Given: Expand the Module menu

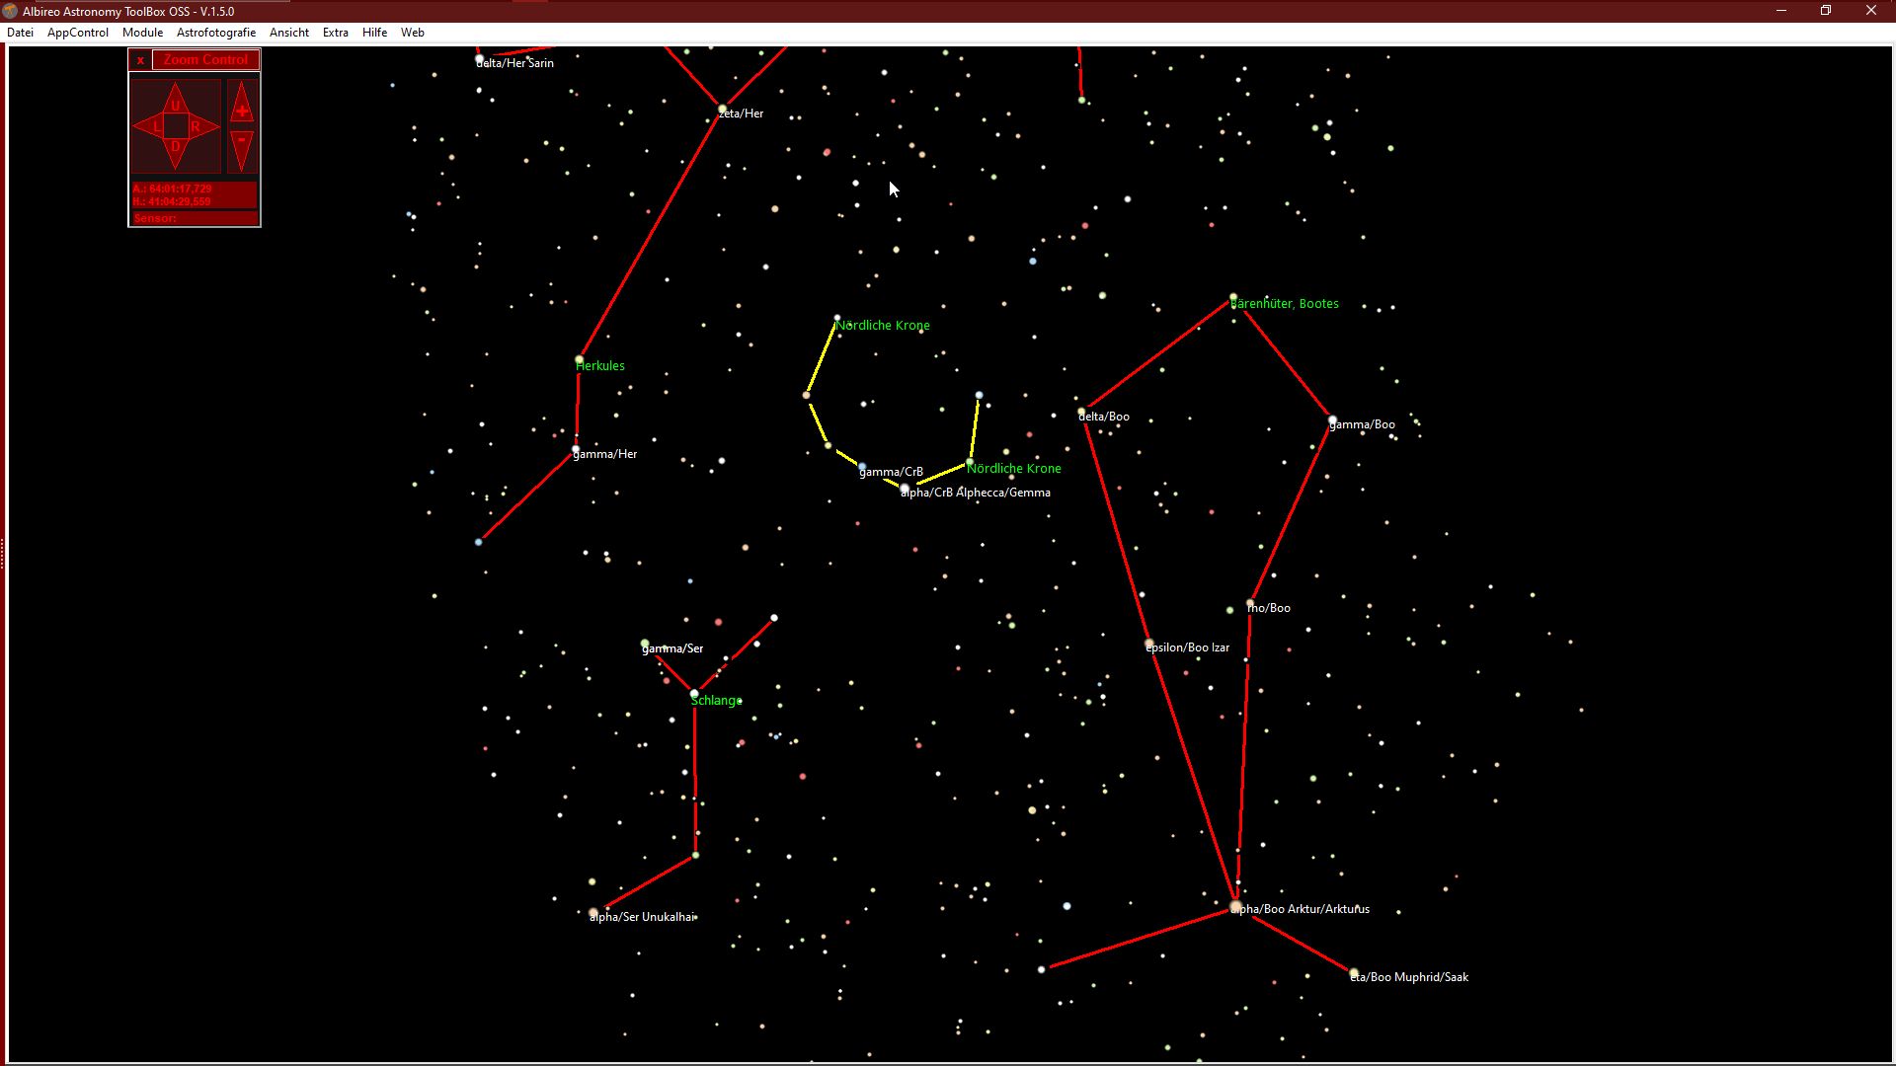Looking at the screenshot, I should 142,33.
